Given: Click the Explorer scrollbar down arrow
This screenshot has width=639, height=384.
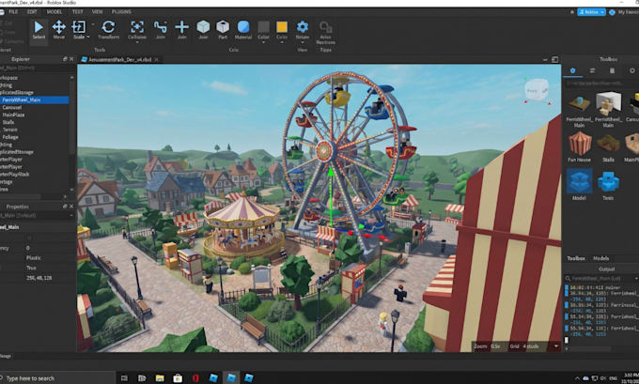Looking at the screenshot, I should 72,190.
